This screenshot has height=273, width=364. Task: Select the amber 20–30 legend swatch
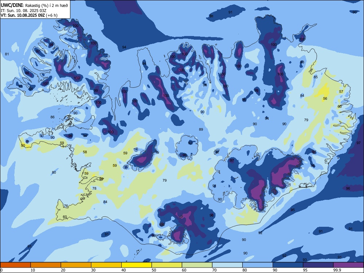[x=76, y=265]
